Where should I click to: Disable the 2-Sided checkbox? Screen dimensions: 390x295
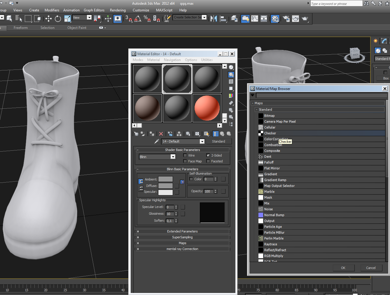click(x=208, y=155)
